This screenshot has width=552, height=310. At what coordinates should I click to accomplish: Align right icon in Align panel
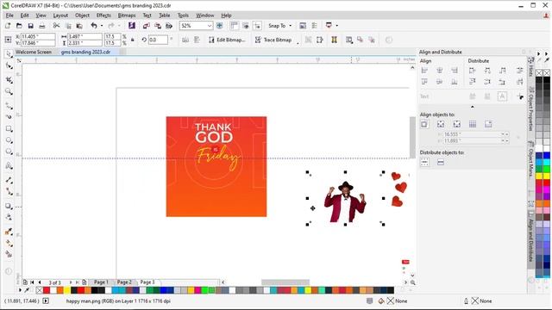(x=455, y=71)
